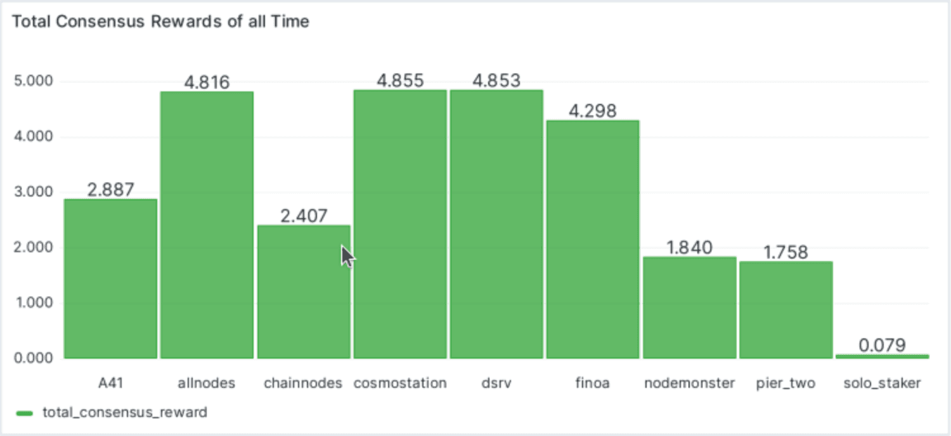Click the nodemonster bar
951x436 pixels.
(689, 307)
